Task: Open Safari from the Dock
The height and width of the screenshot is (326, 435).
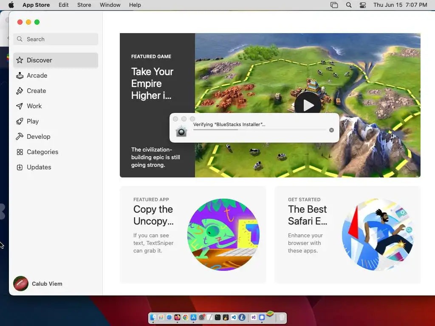Action: [x=169, y=317]
